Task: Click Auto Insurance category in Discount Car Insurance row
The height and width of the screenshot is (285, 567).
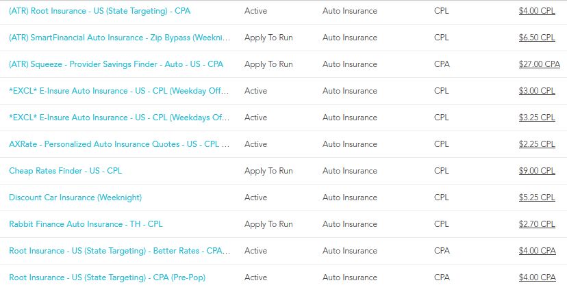Action: (x=350, y=198)
